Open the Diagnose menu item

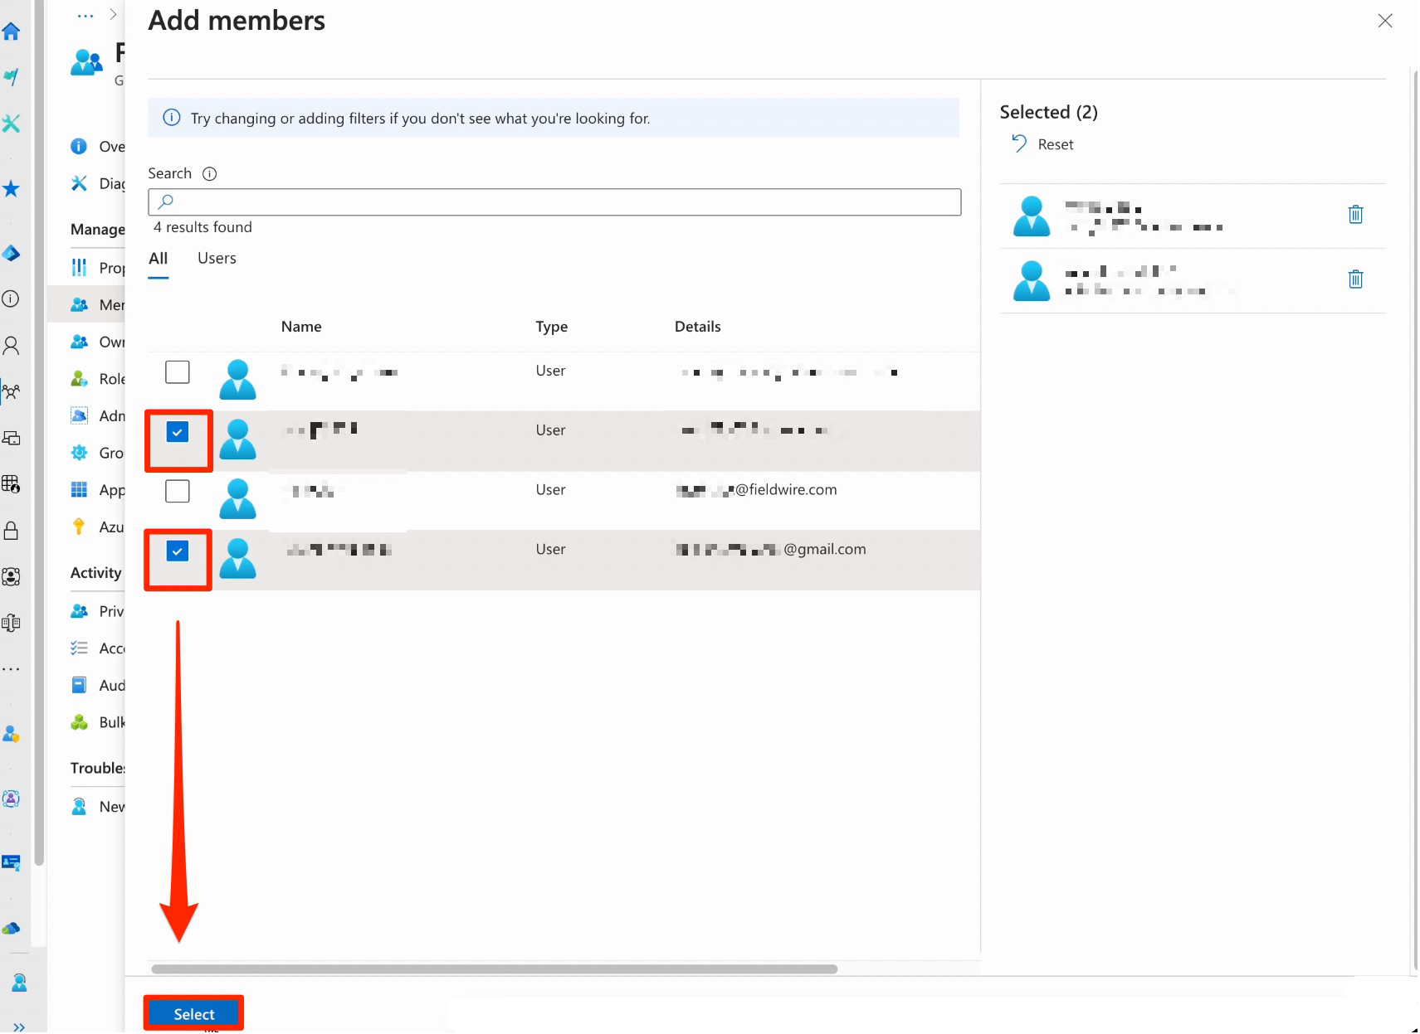[97, 183]
